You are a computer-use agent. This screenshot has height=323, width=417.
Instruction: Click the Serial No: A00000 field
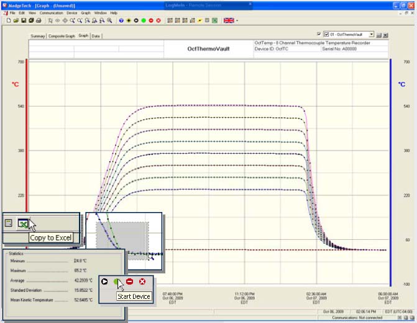pos(339,49)
